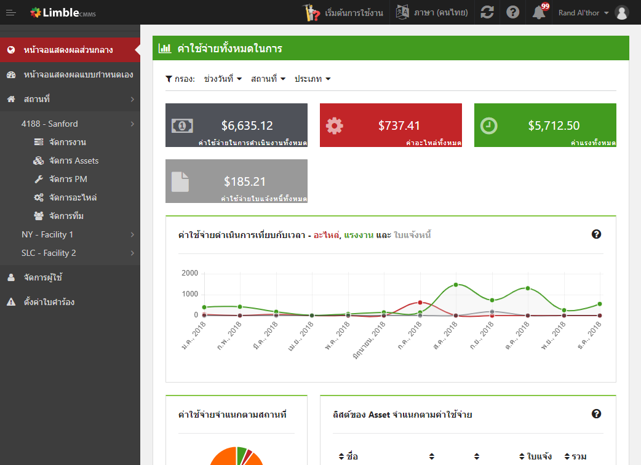Click the team management people icon
The height and width of the screenshot is (465, 641).
[x=38, y=216]
